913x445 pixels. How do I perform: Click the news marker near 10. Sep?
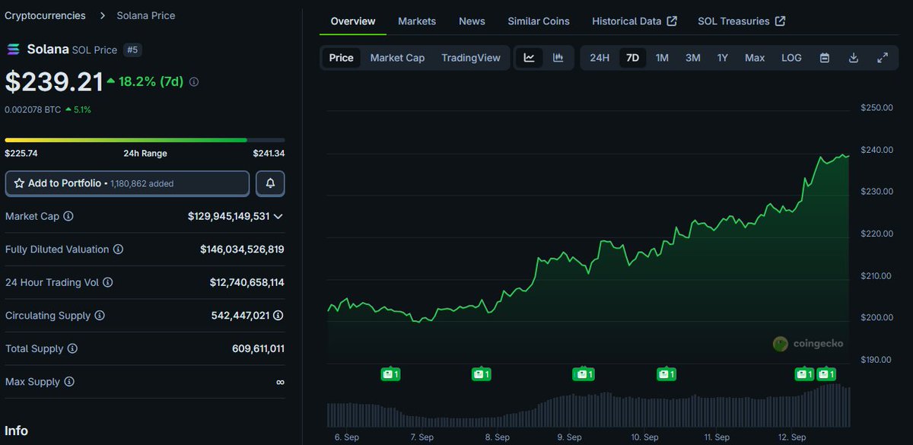[666, 373]
